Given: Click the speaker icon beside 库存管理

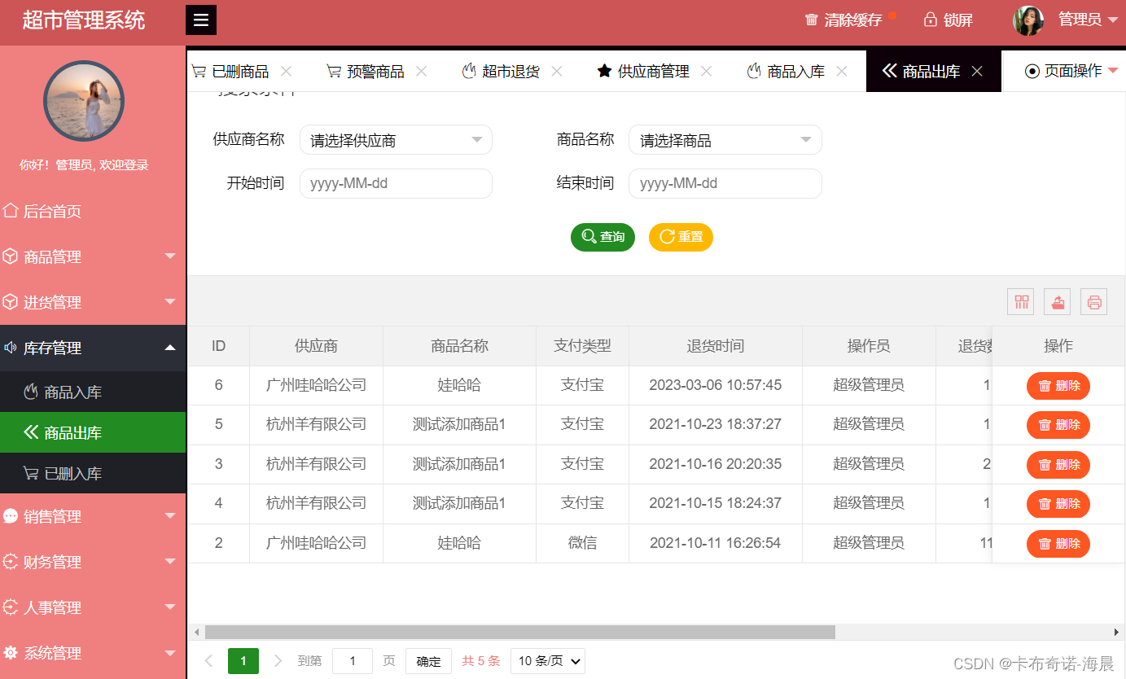Looking at the screenshot, I should point(11,348).
